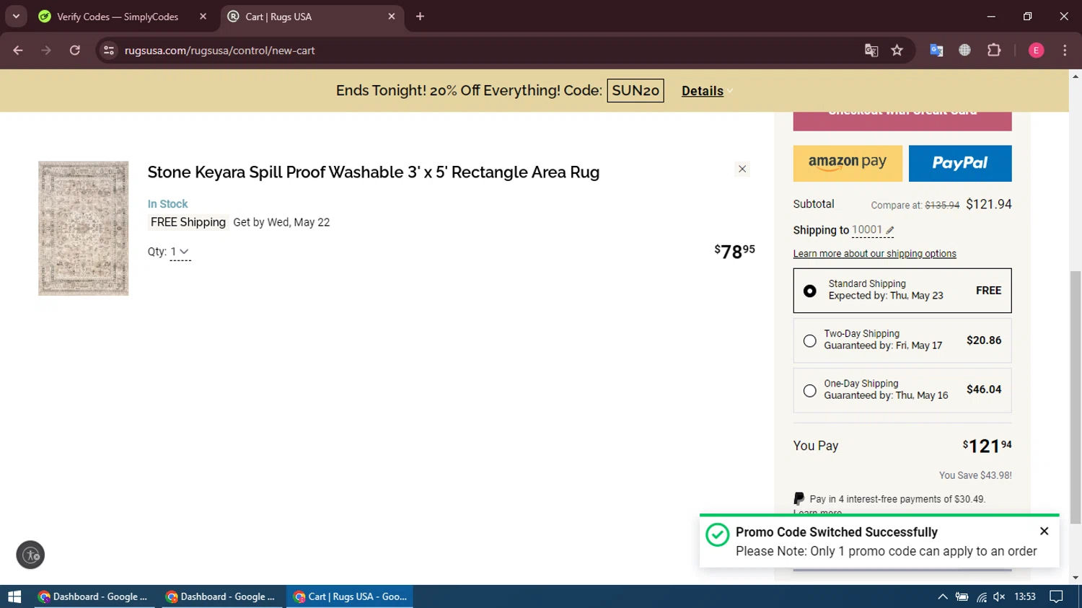Image resolution: width=1082 pixels, height=608 pixels.
Task: Click the Subtotal $121.94 amount
Action: click(989, 204)
